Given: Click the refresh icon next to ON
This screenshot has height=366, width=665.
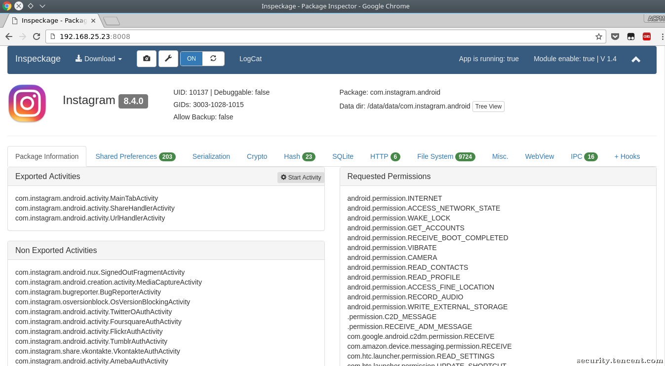Looking at the screenshot, I should [213, 59].
